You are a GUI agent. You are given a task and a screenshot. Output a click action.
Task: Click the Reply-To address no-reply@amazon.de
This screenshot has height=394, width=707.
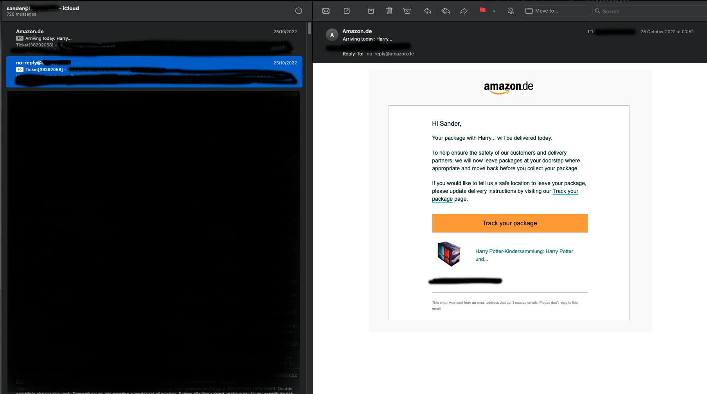coord(390,54)
